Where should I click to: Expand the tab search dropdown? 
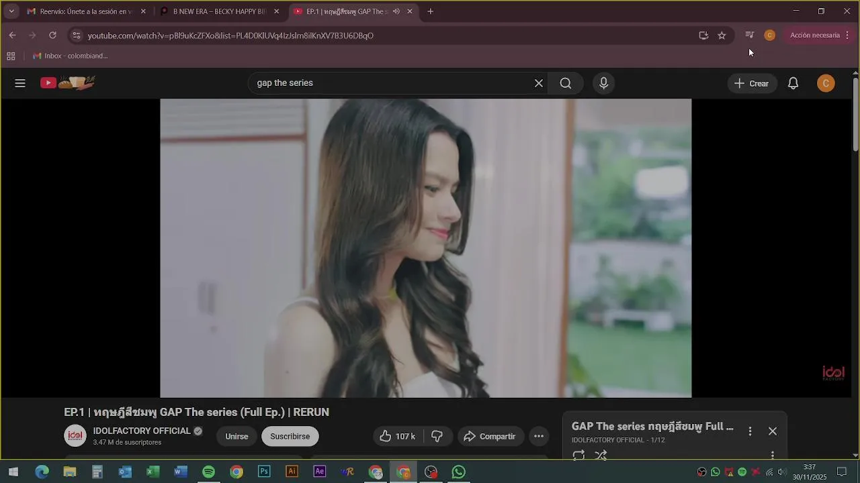coord(11,11)
